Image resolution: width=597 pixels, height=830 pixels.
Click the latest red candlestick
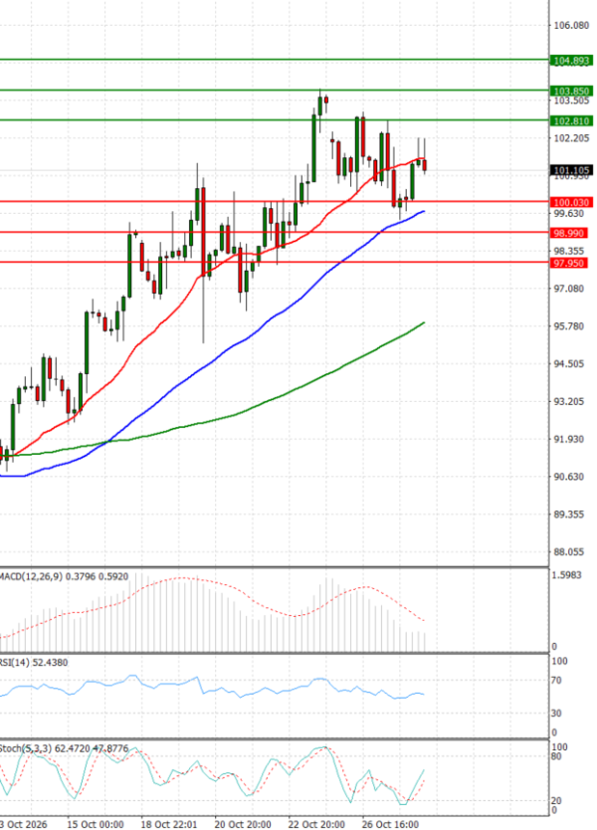coord(425,164)
